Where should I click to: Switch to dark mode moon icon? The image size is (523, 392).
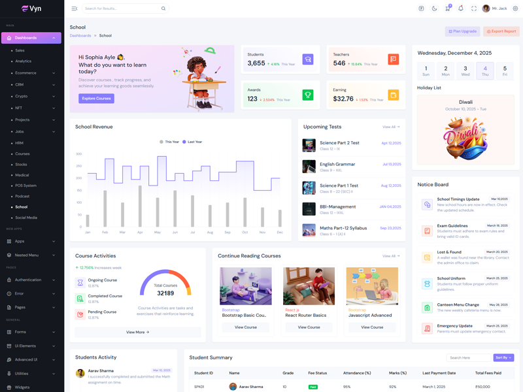[434, 8]
